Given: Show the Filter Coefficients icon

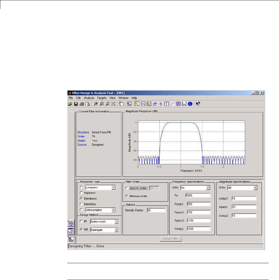Looking at the screenshot, I should click(184, 104).
